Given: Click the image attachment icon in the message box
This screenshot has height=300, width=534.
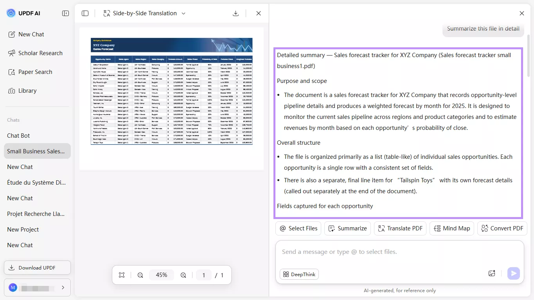Looking at the screenshot, I should pyautogui.click(x=492, y=273).
